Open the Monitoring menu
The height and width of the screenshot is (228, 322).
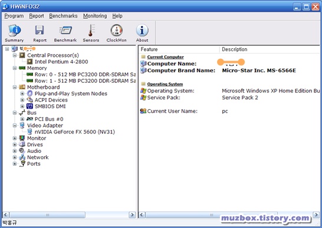95,16
